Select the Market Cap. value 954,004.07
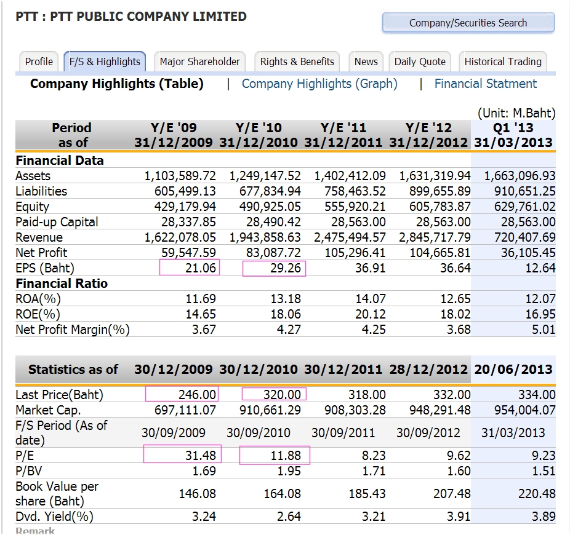 coord(525,410)
